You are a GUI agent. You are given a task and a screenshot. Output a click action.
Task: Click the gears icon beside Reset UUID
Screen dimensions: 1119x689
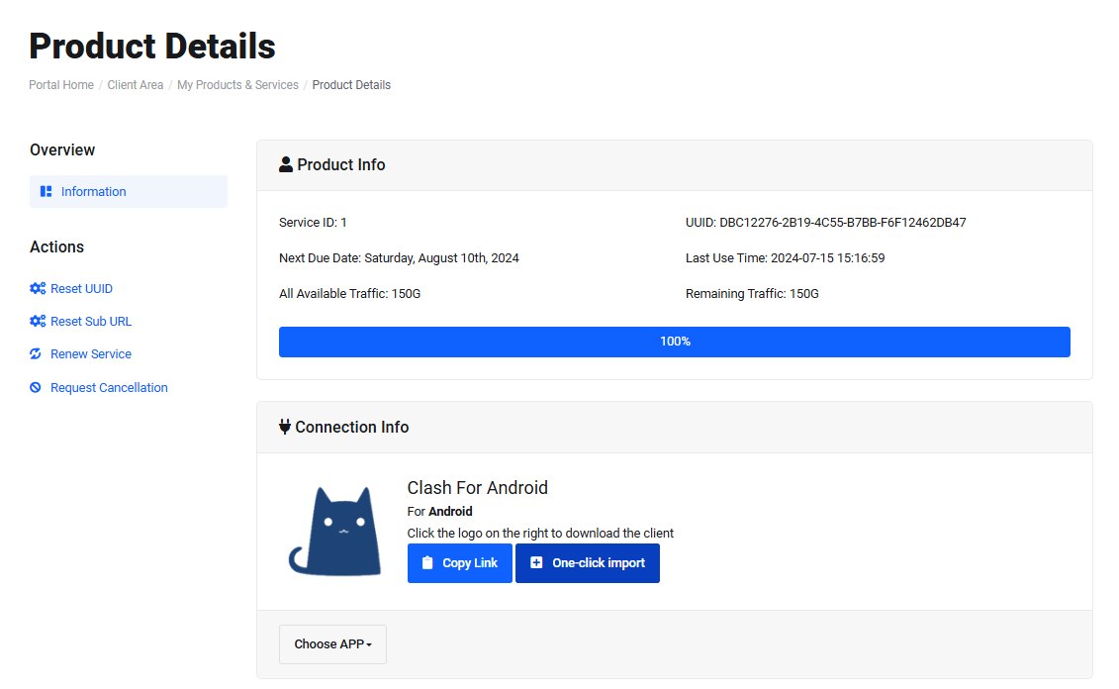(x=38, y=289)
